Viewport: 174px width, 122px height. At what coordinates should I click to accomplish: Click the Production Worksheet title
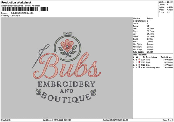[16, 2]
